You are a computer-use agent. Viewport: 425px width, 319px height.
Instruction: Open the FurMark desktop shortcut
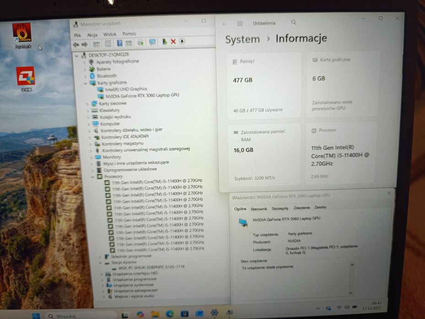click(x=22, y=36)
